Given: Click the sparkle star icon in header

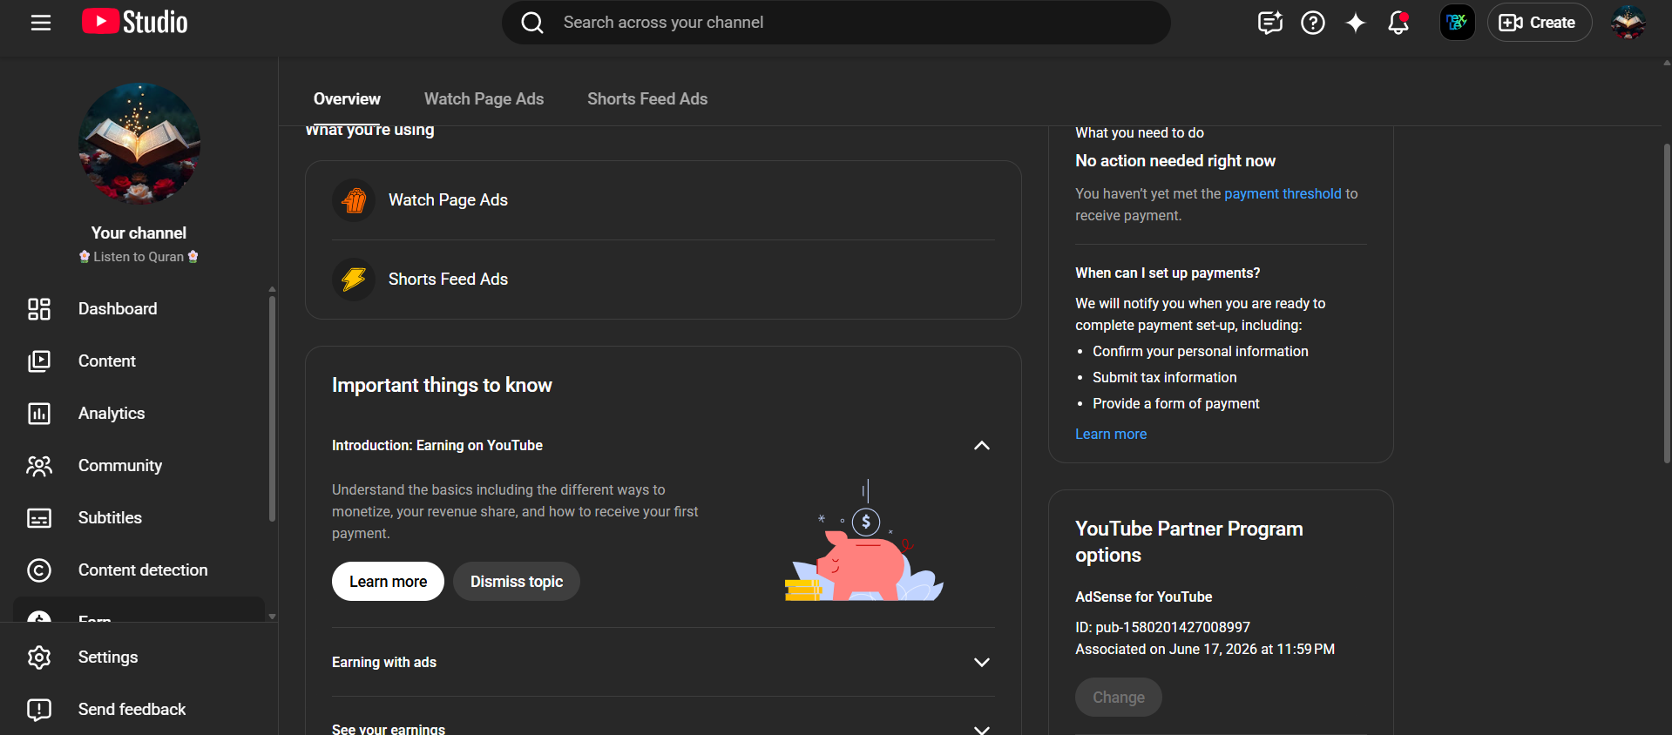Looking at the screenshot, I should tap(1356, 23).
